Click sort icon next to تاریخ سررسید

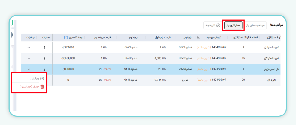(x=198, y=38)
